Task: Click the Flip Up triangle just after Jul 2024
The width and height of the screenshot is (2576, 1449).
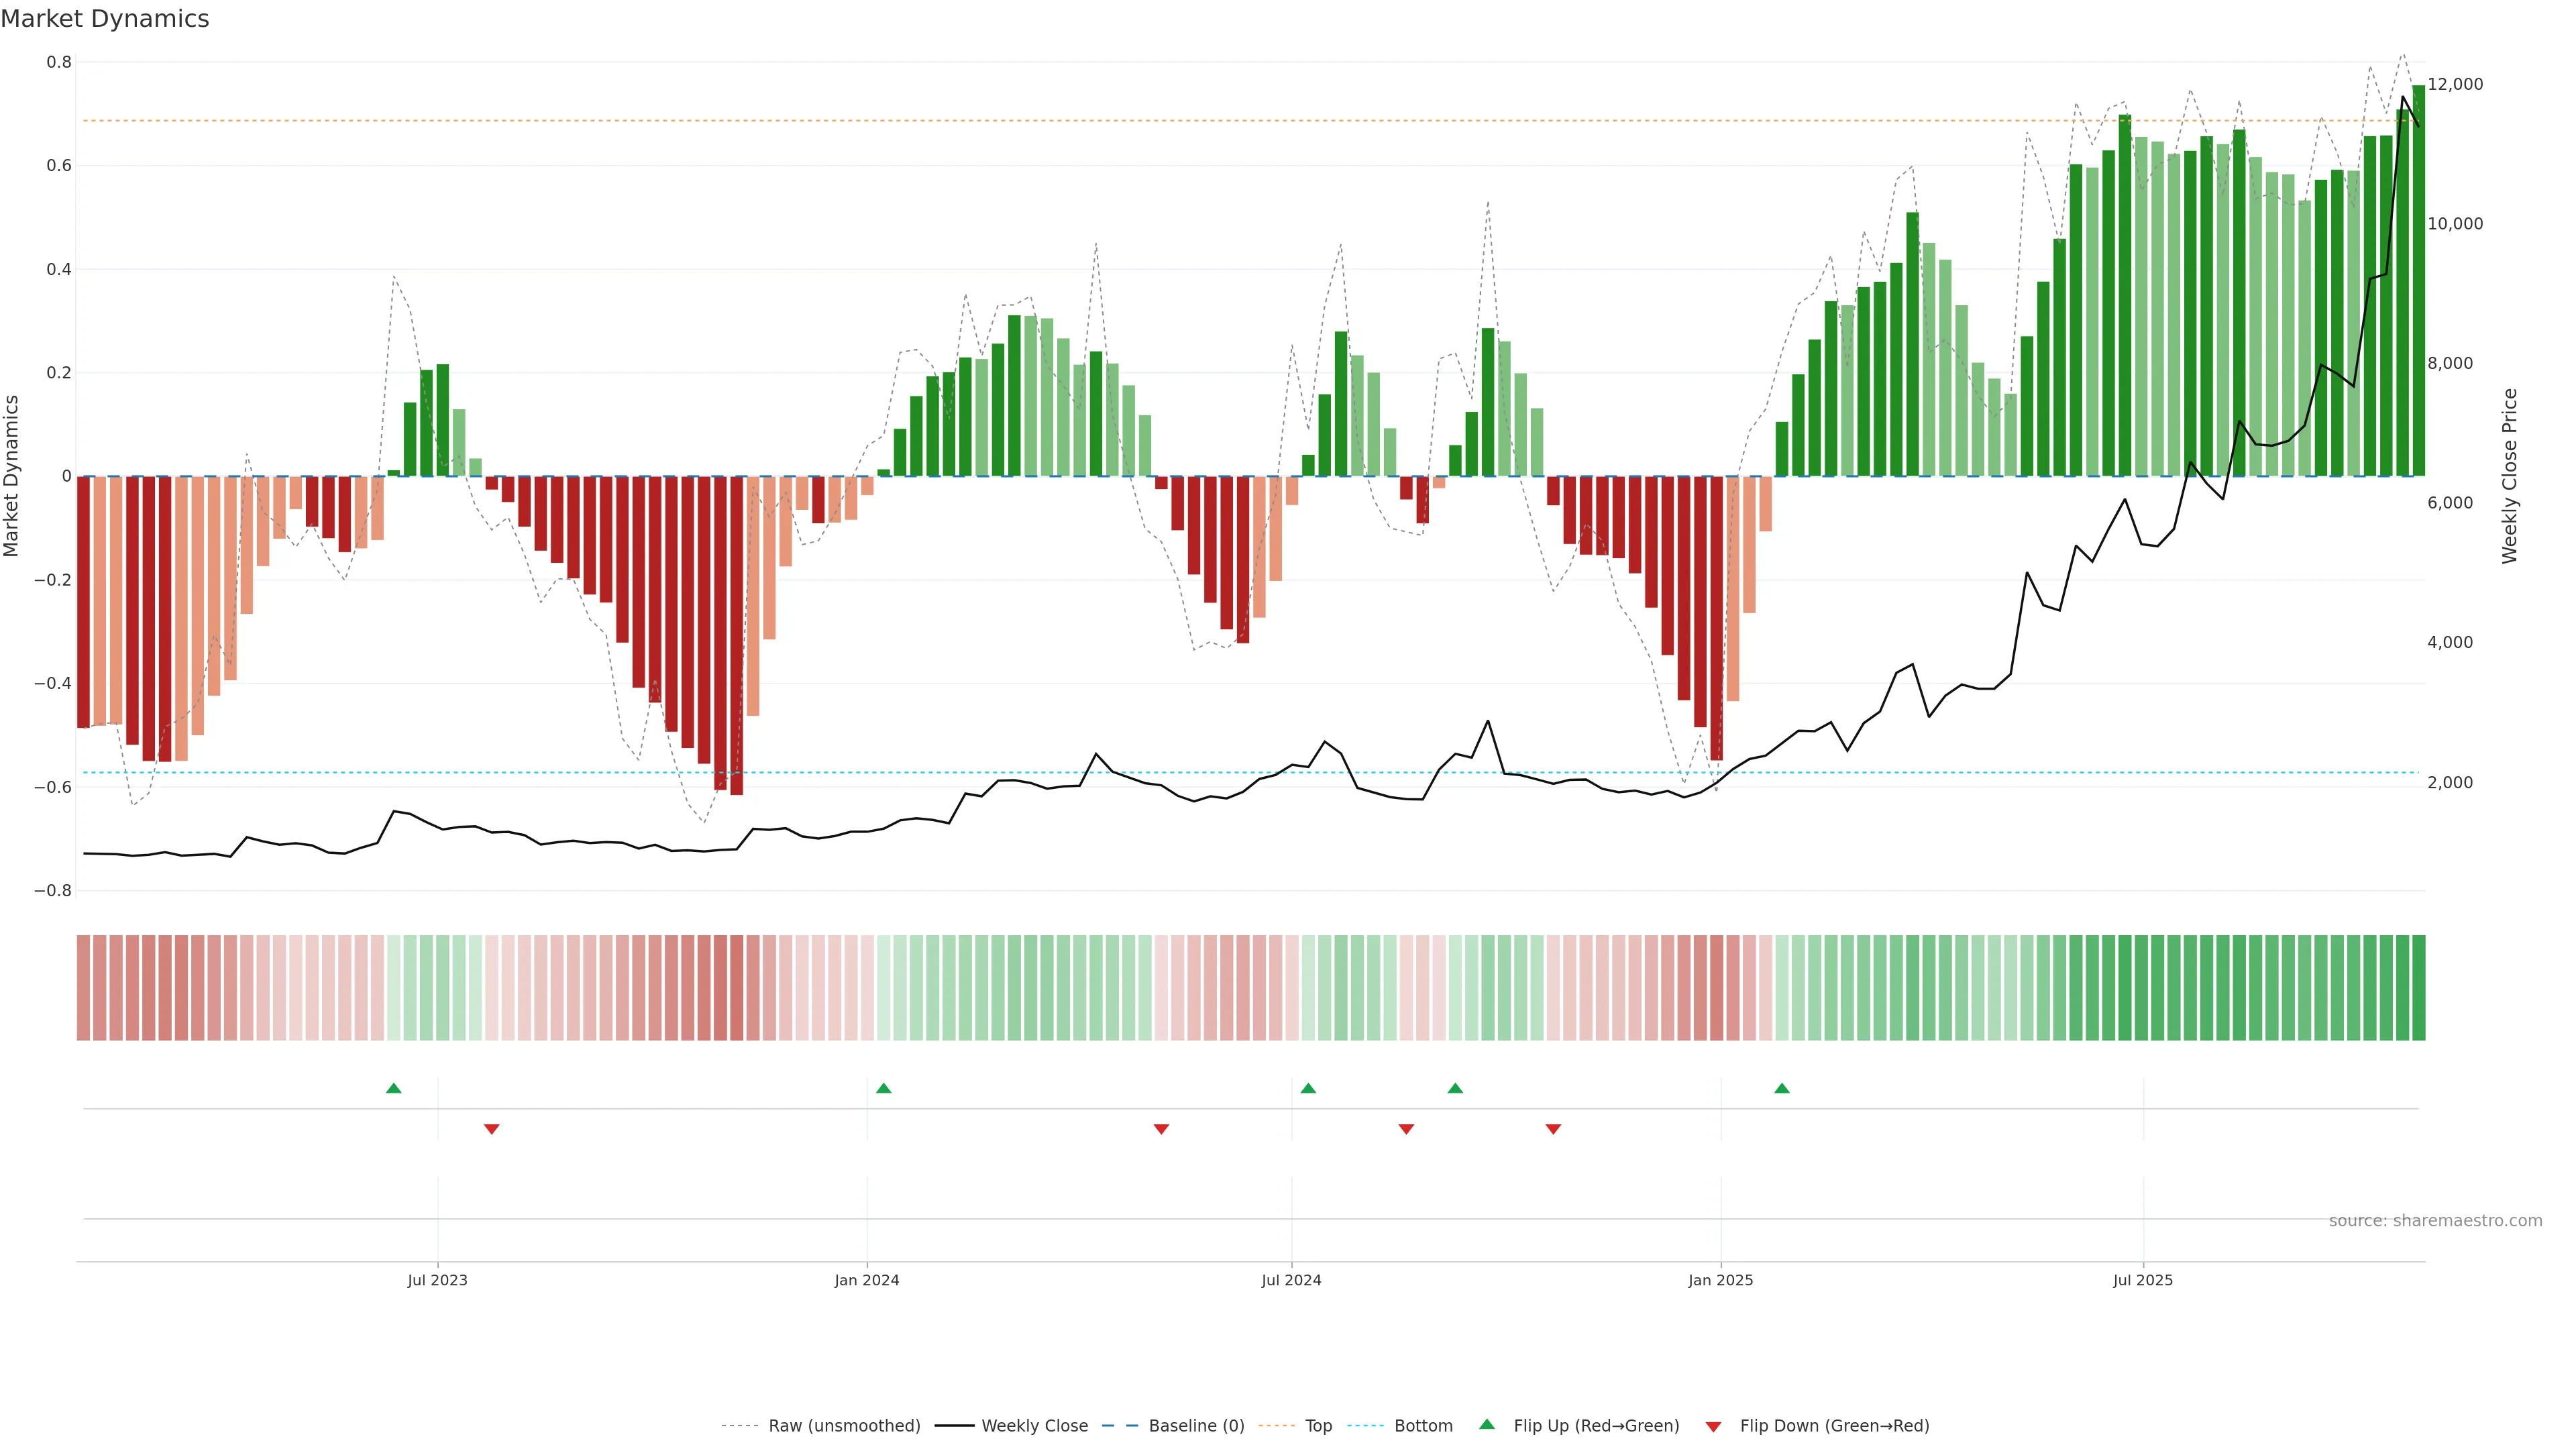Action: (x=1308, y=1088)
